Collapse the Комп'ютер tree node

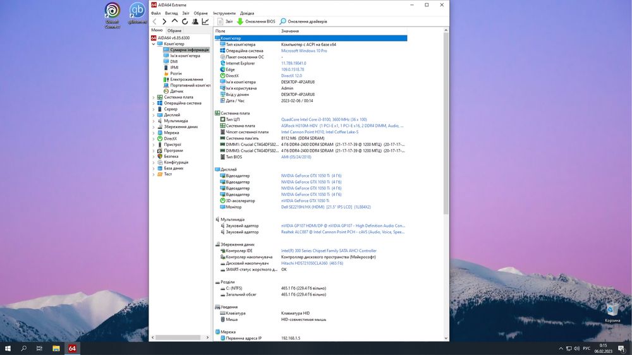(x=153, y=44)
